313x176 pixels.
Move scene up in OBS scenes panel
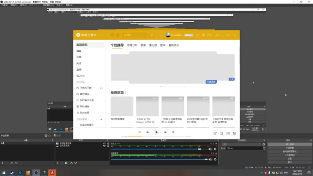[x=12, y=163]
